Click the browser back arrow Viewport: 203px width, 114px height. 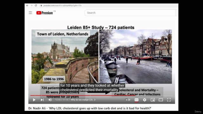[27, 5]
